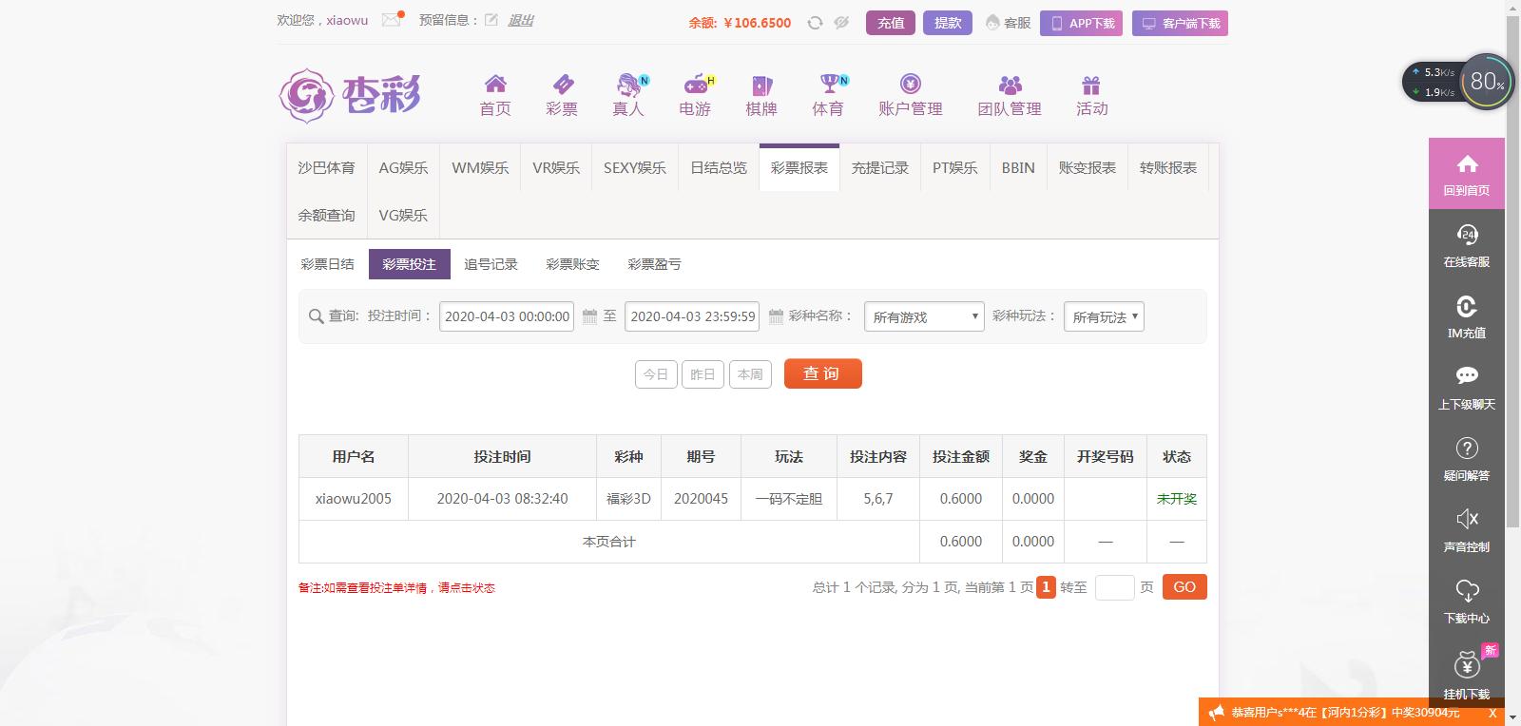
Task: Switch to the 充提记录 tab
Action: coord(879,168)
